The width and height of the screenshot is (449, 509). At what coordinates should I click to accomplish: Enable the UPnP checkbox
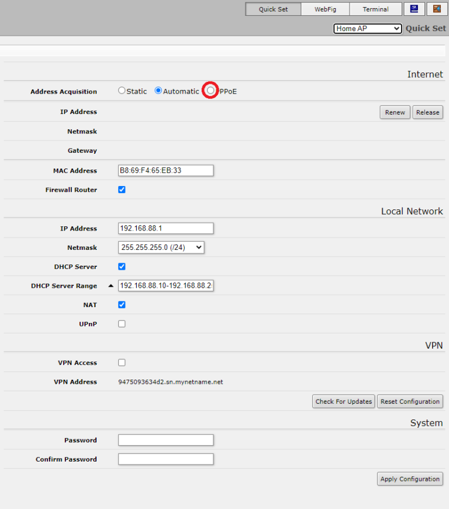[122, 324]
